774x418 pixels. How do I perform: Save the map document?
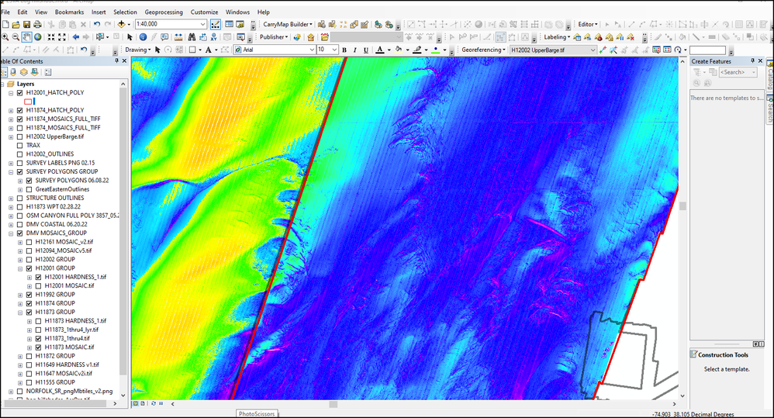27,24
